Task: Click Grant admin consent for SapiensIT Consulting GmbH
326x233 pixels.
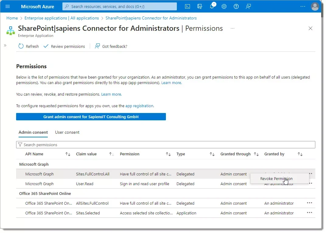Action: tap(91, 117)
